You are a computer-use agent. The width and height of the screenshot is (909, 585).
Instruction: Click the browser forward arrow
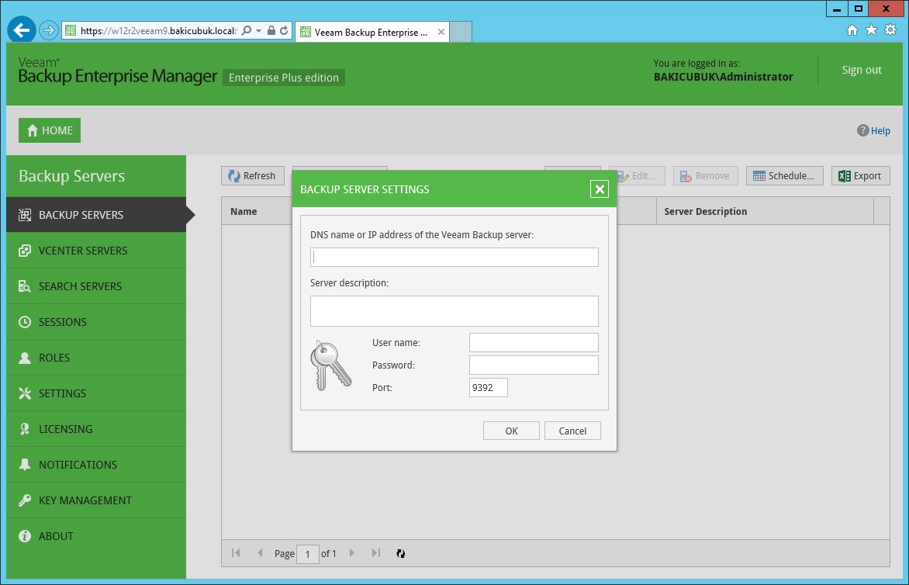click(x=49, y=30)
